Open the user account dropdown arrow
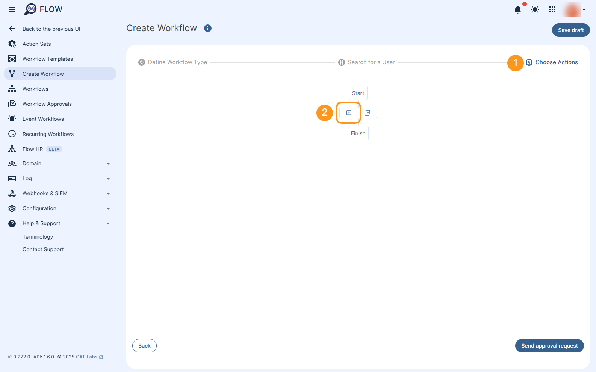 (584, 10)
